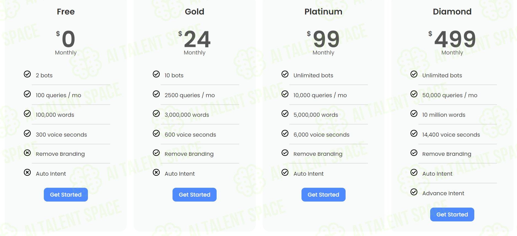517x236 pixels.
Task: Click the 14,400 voice seconds text
Action: 451,135
